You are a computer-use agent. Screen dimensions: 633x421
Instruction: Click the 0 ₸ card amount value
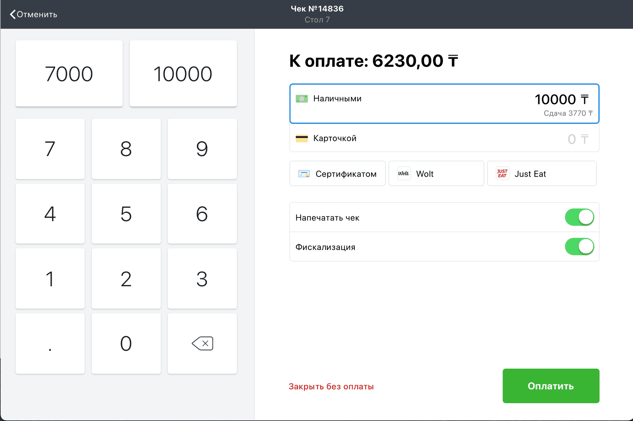click(578, 139)
